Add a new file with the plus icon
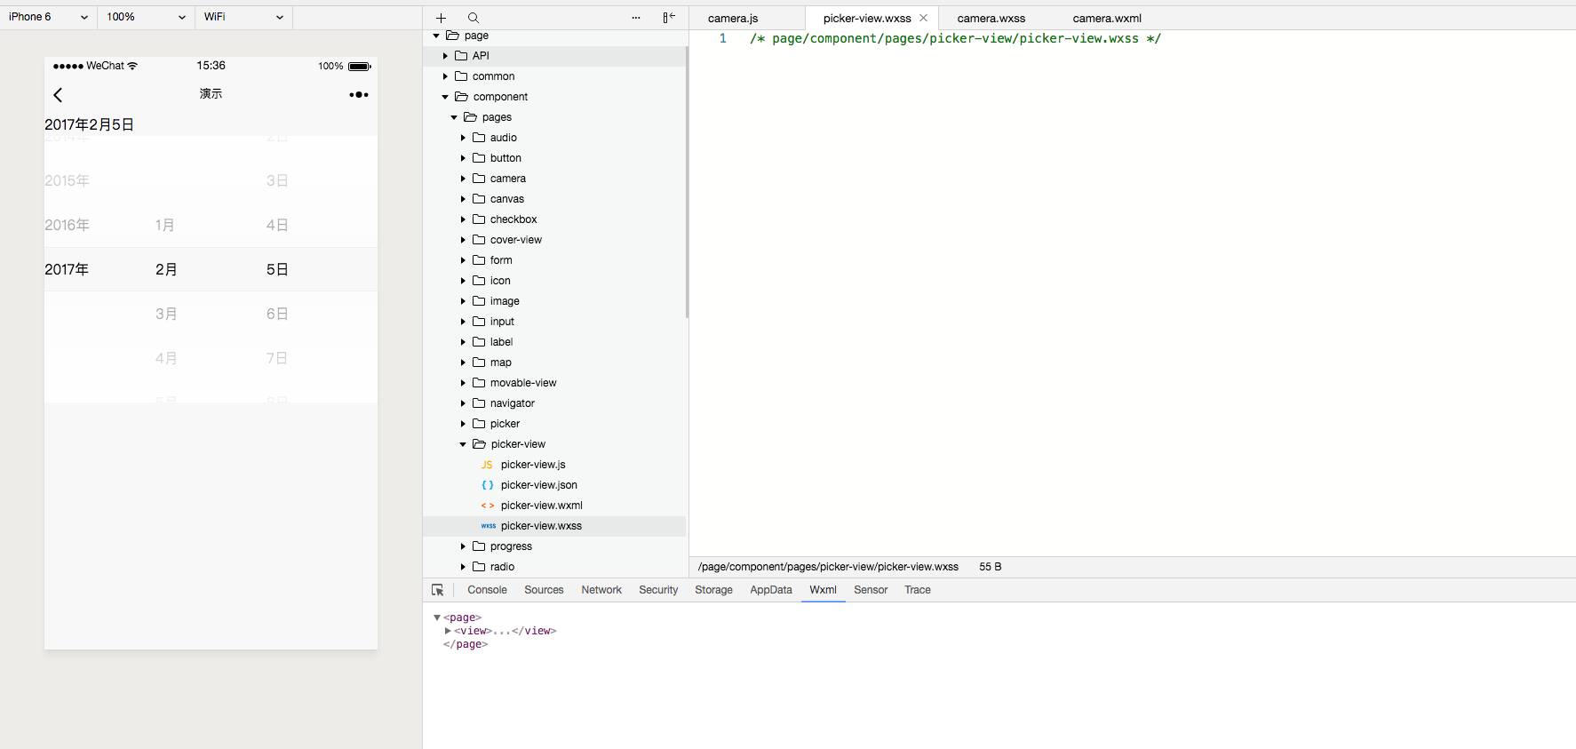Viewport: 1576px width, 749px height. [441, 18]
